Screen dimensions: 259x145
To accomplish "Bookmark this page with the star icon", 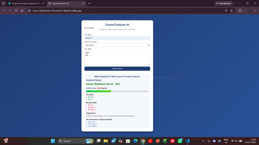I will (232, 11).
